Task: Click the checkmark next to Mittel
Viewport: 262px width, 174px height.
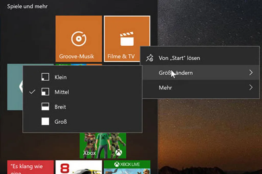Action: pos(32,92)
